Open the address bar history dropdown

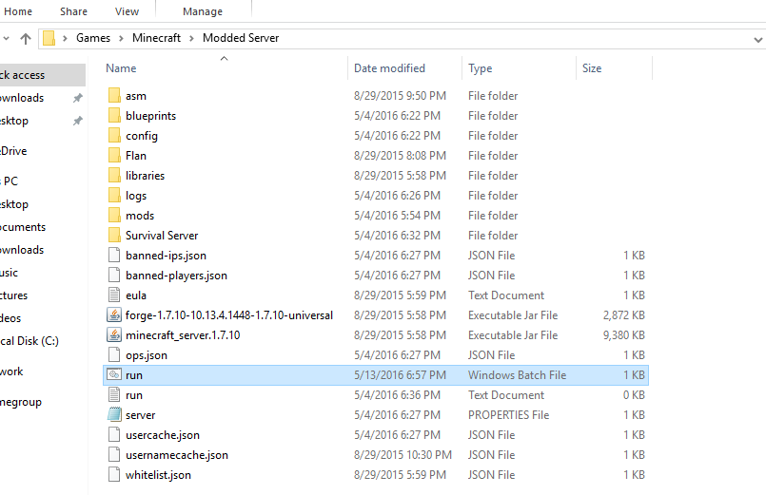point(757,40)
